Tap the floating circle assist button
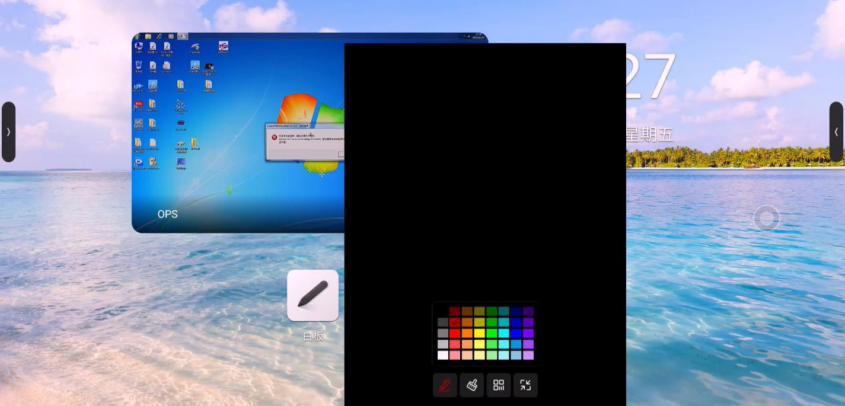The width and height of the screenshot is (845, 406). click(x=766, y=218)
